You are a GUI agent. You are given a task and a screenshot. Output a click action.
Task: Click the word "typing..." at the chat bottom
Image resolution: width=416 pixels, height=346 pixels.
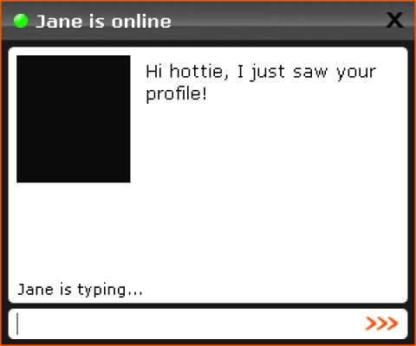(x=110, y=290)
